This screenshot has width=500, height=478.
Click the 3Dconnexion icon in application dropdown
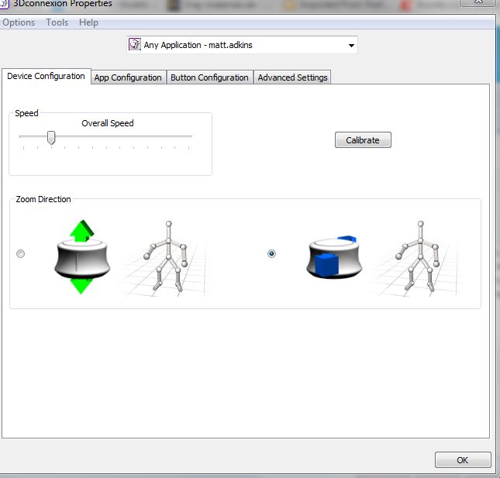[x=135, y=45]
